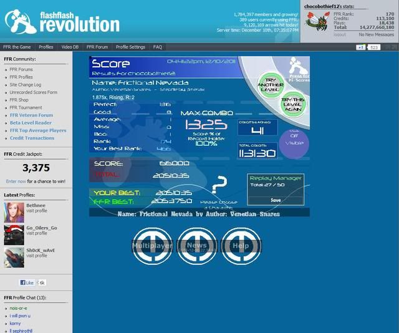This screenshot has height=333, width=399.
Task: Open the FFR Veteran Forum link
Action: 31,115
